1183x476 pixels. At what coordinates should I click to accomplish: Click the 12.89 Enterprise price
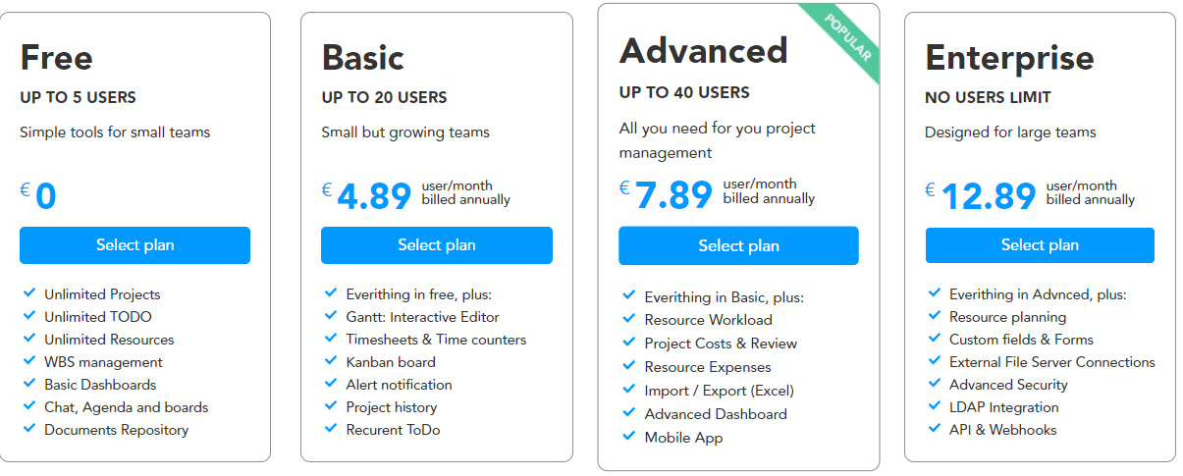pyautogui.click(x=989, y=196)
